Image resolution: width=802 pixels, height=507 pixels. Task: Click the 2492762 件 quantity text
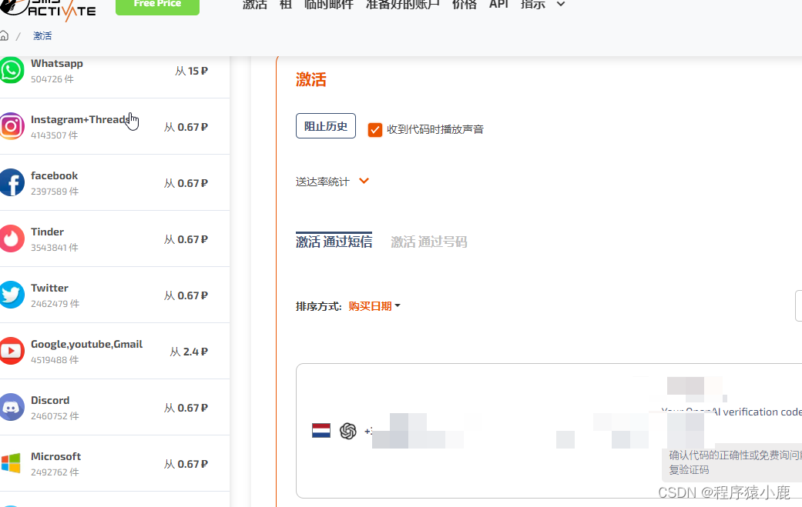pyautogui.click(x=55, y=472)
